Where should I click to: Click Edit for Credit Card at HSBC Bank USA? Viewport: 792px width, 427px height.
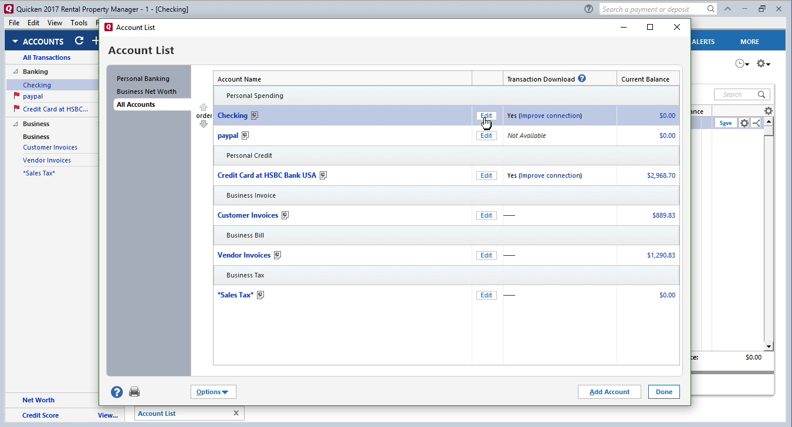tap(486, 175)
